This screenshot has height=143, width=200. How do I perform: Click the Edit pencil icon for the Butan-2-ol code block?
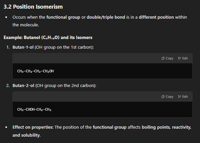(x=179, y=97)
